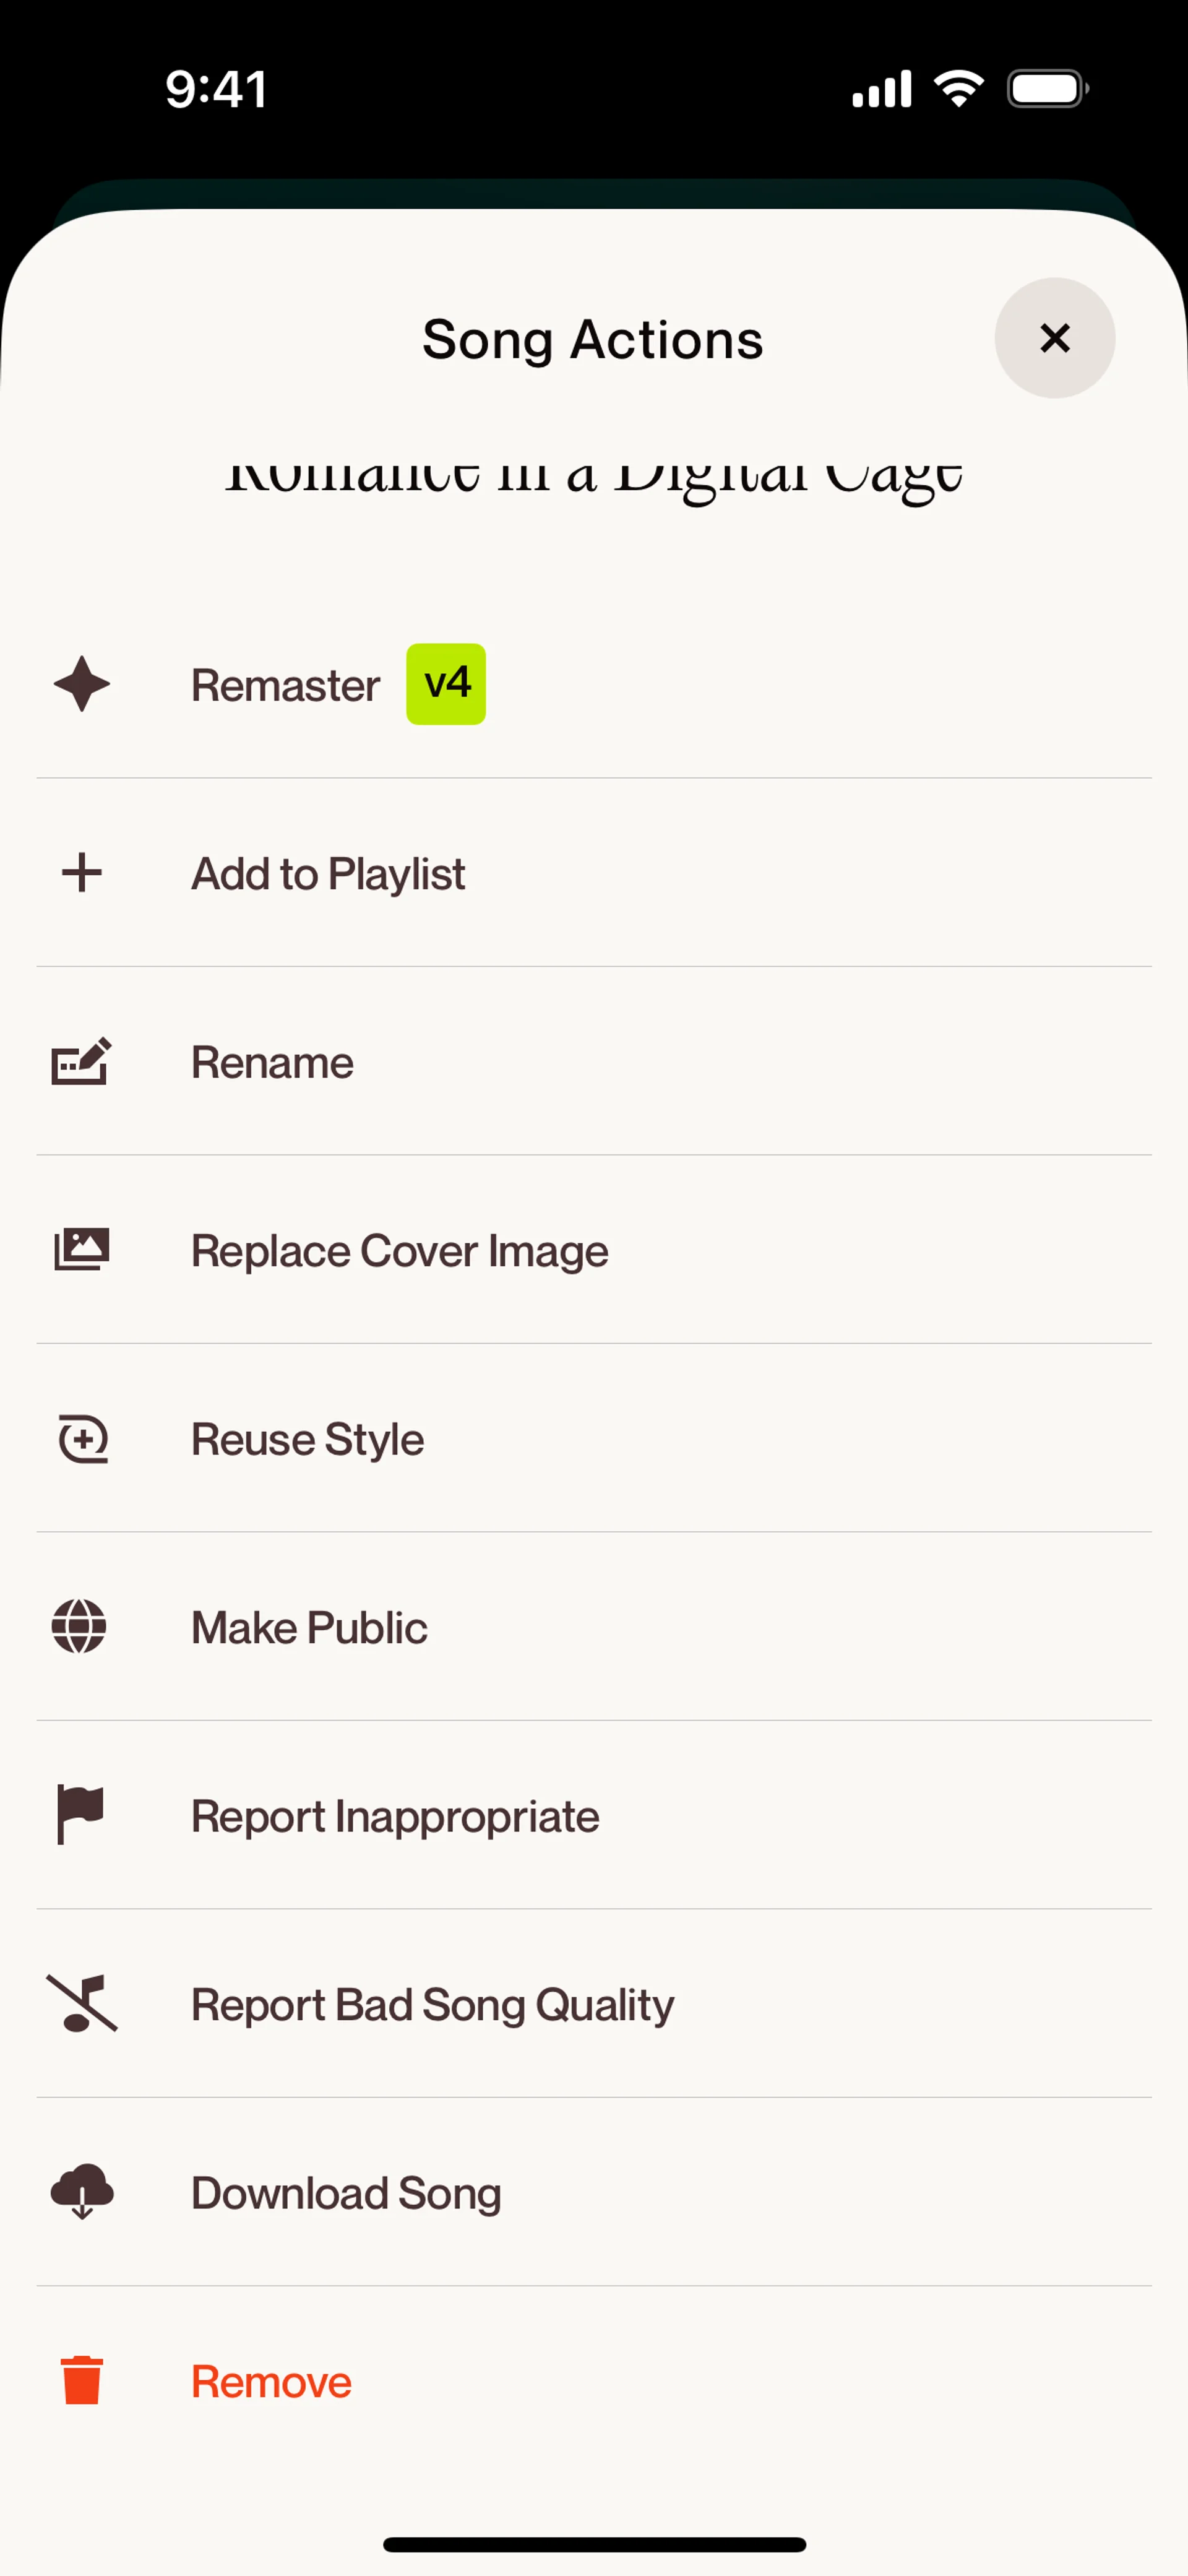Click the red trash can icon
Viewport: 1188px width, 2576px height.
[x=82, y=2381]
